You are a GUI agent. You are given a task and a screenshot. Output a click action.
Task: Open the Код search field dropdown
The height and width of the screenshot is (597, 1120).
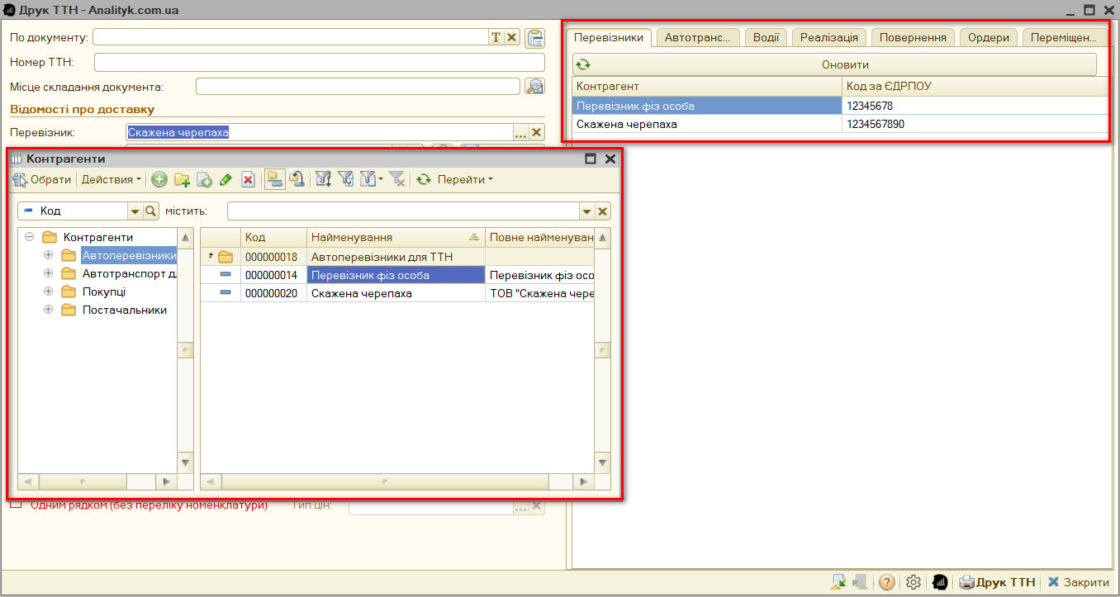[x=135, y=211]
